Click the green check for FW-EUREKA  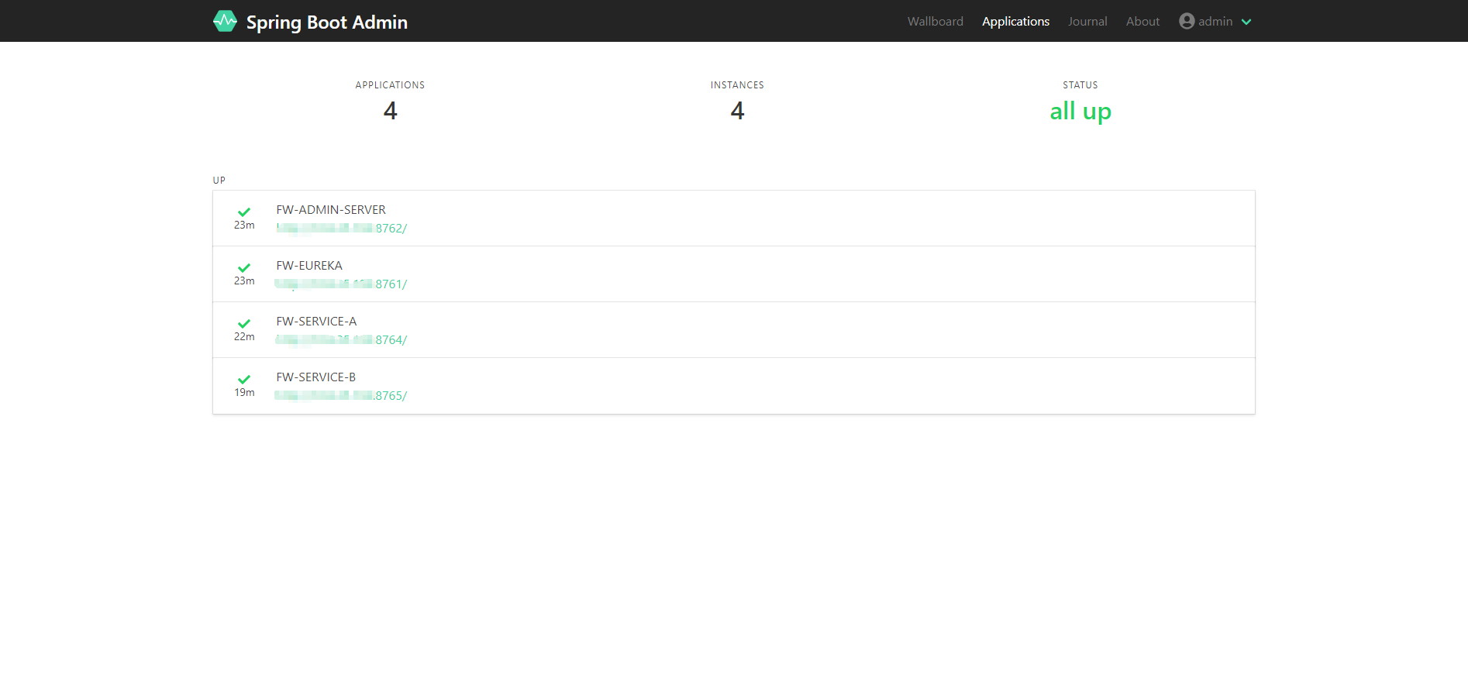click(244, 267)
